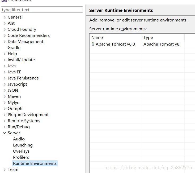Select the Java tree item
The image size is (195, 173).
click(12, 66)
